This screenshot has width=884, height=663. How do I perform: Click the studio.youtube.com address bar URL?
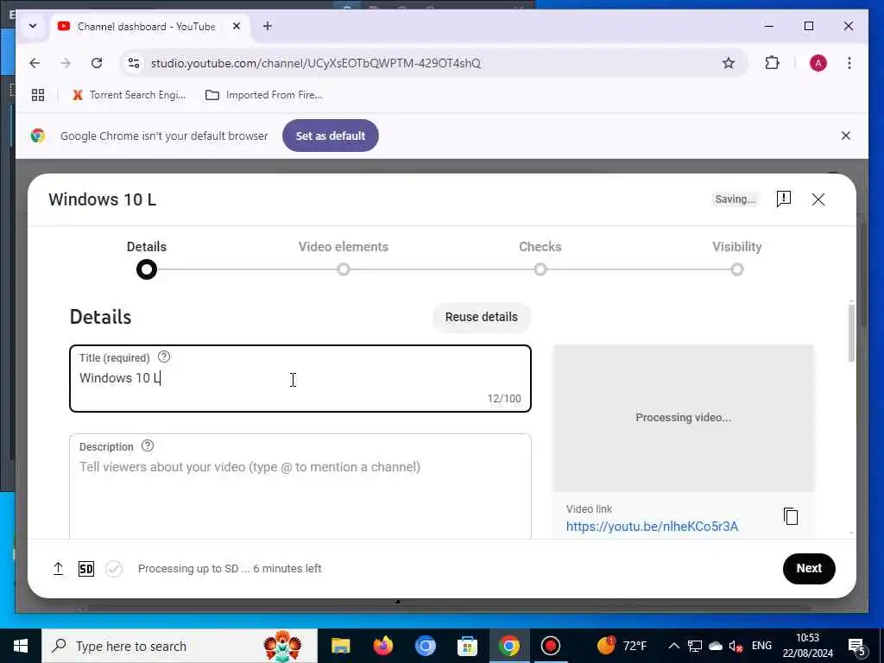pos(316,63)
